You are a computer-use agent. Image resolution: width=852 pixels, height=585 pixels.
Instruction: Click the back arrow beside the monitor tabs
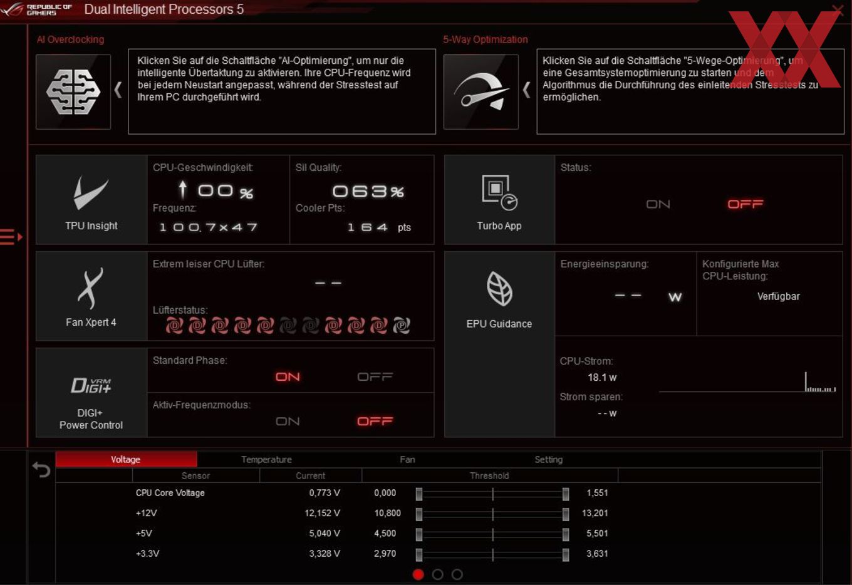coord(41,469)
